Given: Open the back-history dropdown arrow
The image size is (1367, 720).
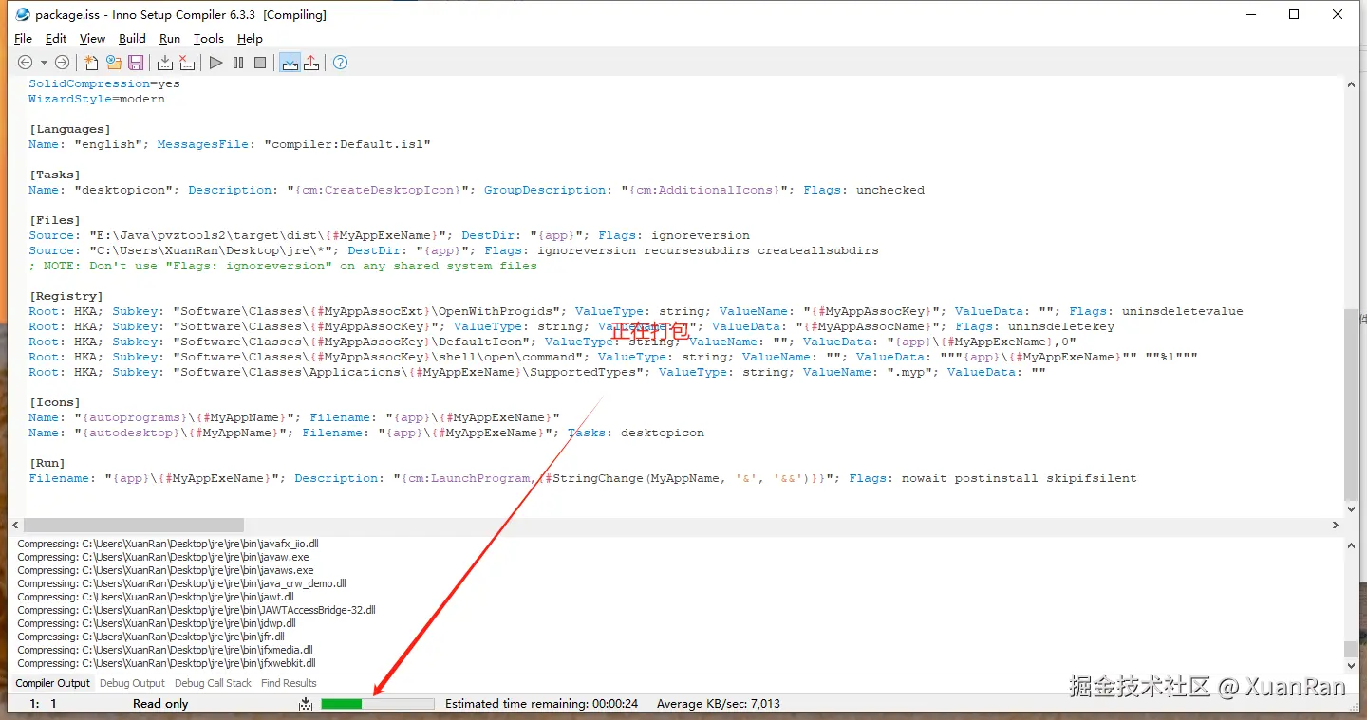Looking at the screenshot, I should (x=44, y=63).
